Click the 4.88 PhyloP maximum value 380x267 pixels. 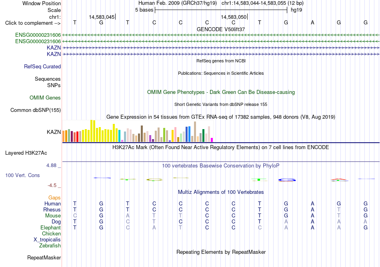click(x=51, y=165)
